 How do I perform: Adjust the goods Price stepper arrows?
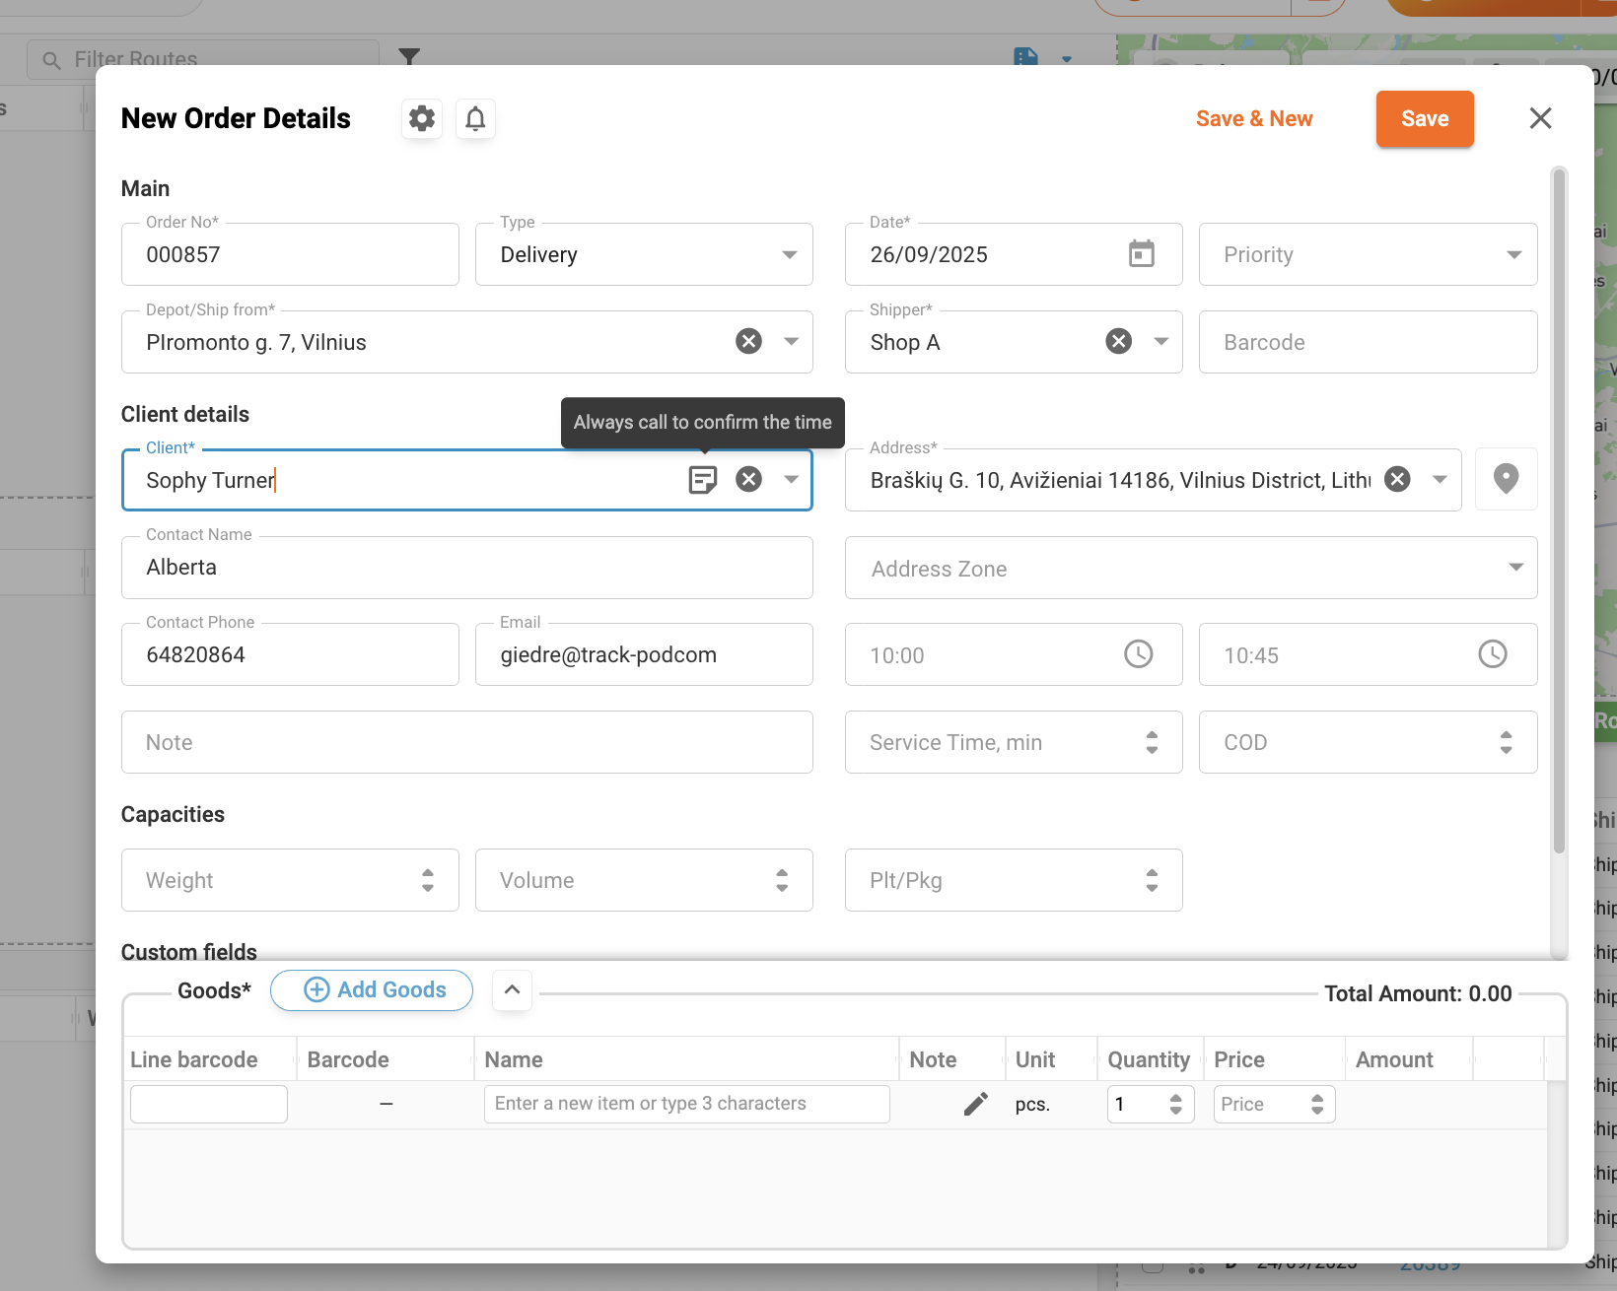coord(1317,1104)
